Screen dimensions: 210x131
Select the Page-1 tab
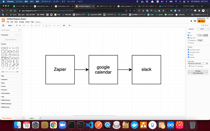(x=32, y=118)
